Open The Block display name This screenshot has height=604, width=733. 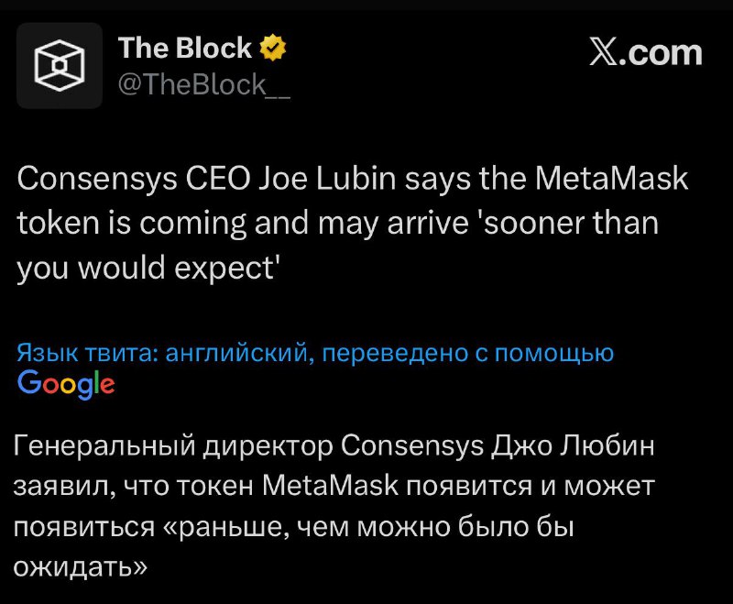coord(184,48)
